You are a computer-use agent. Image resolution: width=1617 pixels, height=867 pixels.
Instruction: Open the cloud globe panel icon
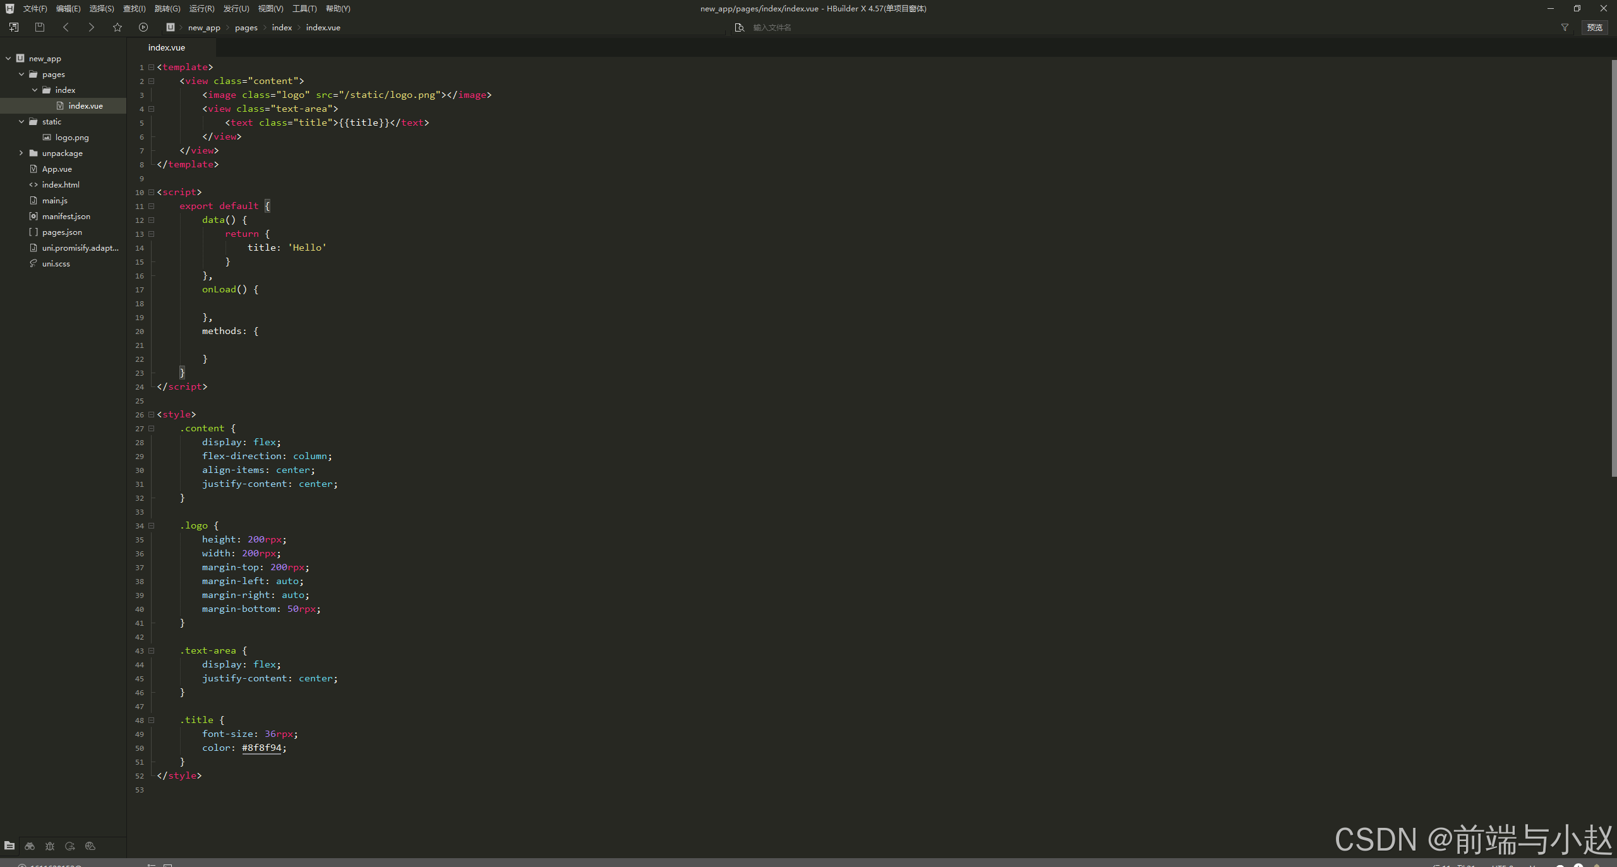pos(90,846)
